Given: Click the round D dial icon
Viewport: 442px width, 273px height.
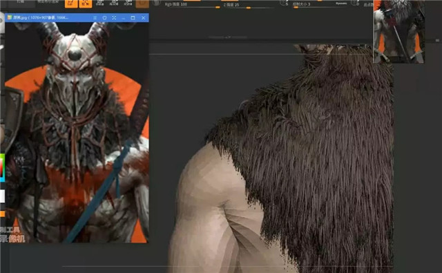Looking at the screenshot, I should 355,3.
